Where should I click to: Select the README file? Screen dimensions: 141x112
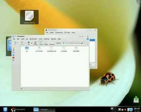point(76,49)
